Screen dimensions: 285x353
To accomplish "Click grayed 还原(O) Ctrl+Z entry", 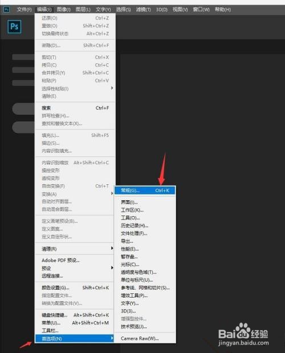I will (x=75, y=18).
